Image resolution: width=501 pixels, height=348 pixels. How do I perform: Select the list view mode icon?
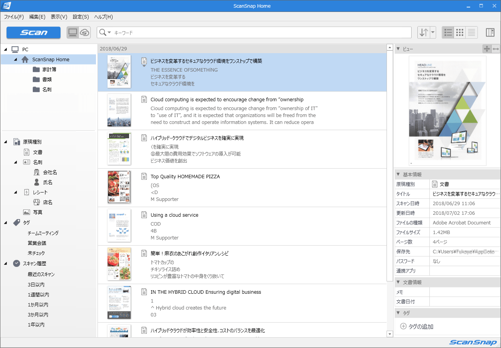(448, 33)
